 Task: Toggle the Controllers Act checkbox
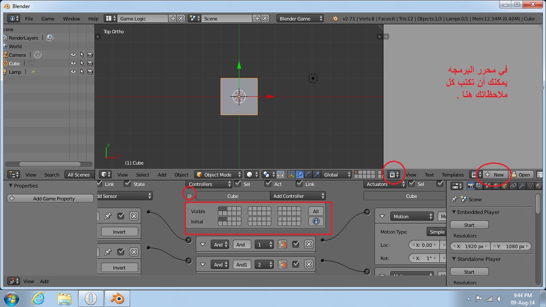[268, 184]
